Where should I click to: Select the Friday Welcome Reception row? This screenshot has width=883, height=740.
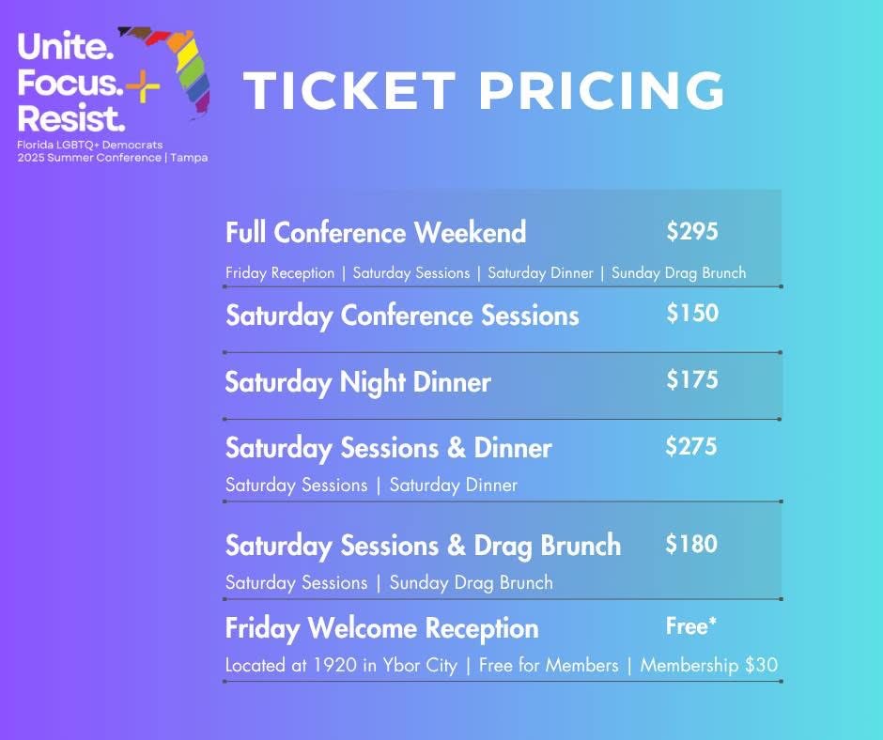[x=503, y=640]
